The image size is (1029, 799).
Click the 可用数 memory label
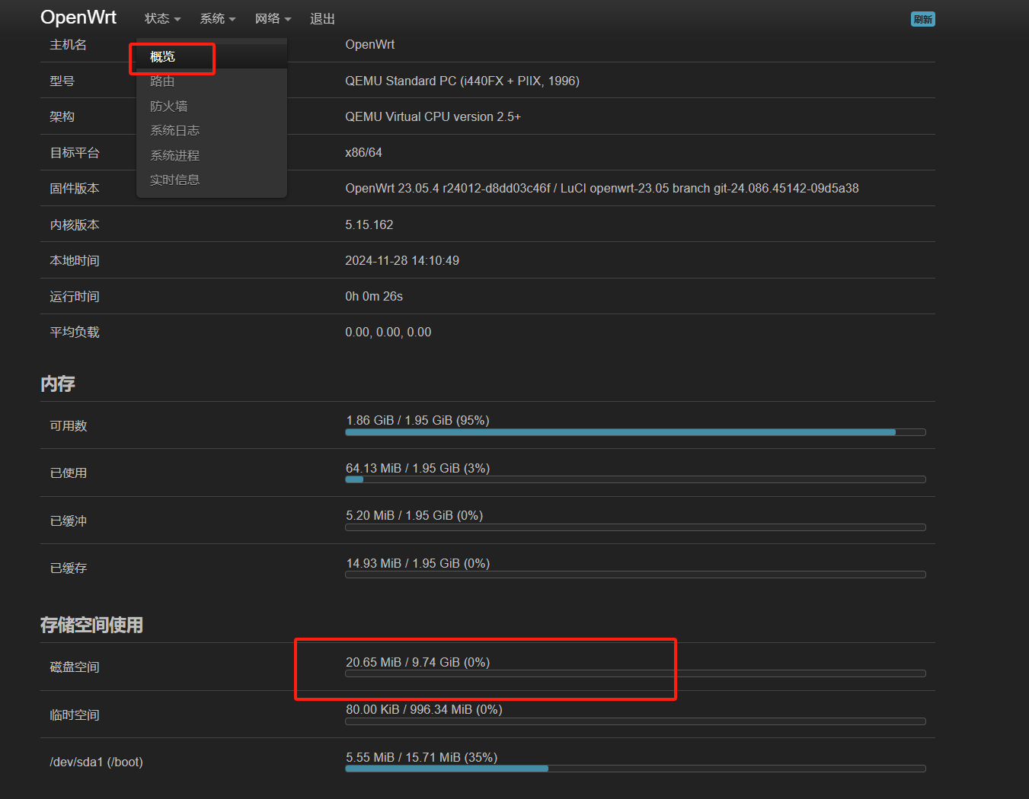click(x=69, y=425)
